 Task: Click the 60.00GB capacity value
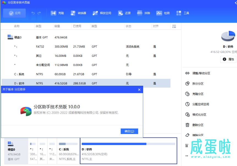pyautogui.click(x=60, y=74)
